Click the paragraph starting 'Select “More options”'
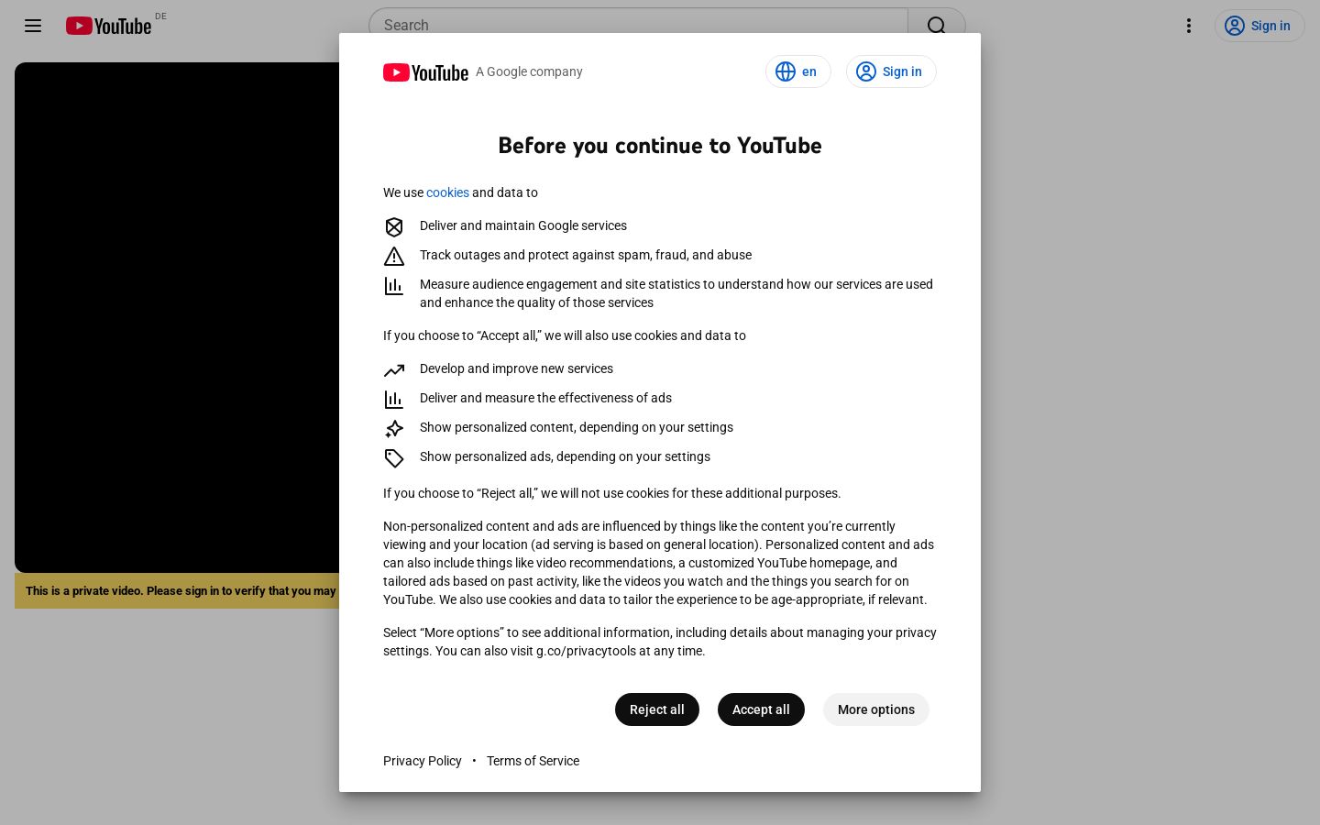This screenshot has width=1320, height=825. pyautogui.click(x=660, y=642)
